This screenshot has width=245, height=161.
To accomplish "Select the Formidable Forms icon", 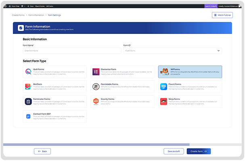I will (96, 87).
